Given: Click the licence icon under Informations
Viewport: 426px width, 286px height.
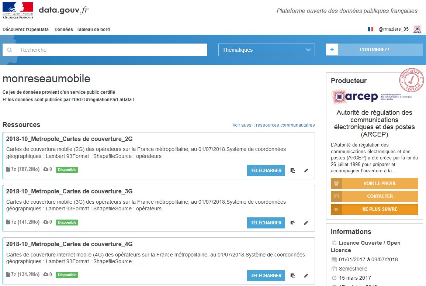Looking at the screenshot, I should pos(334,243).
